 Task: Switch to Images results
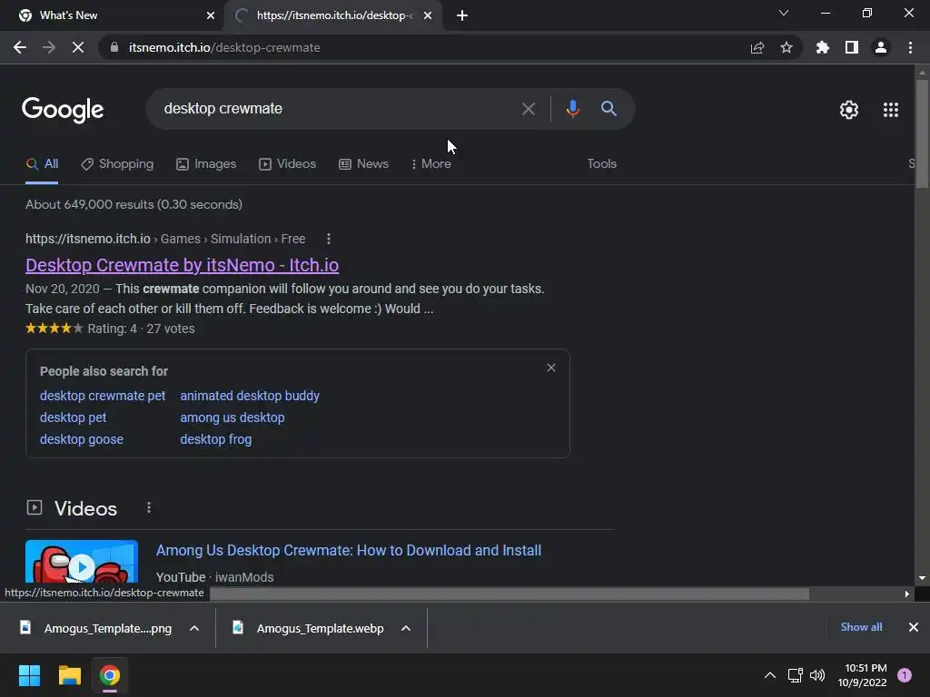tap(206, 164)
